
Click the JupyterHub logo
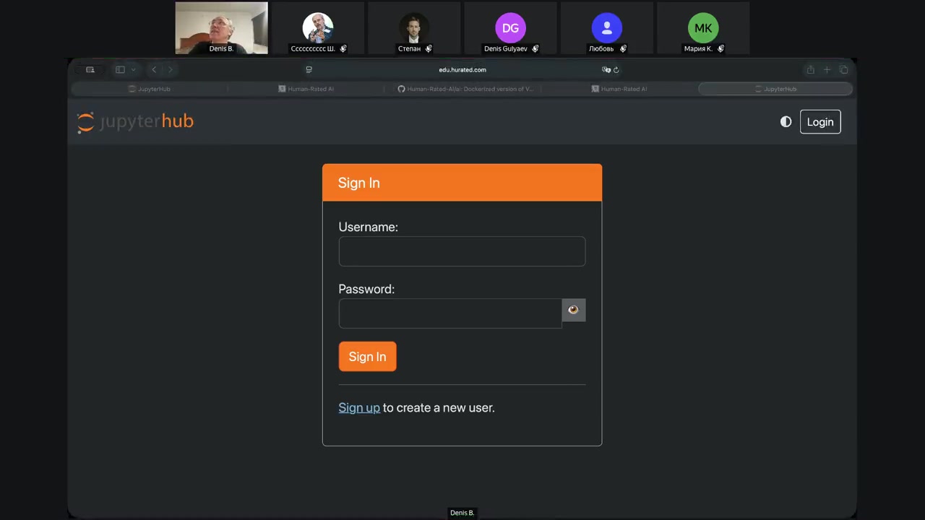pyautogui.click(x=135, y=121)
